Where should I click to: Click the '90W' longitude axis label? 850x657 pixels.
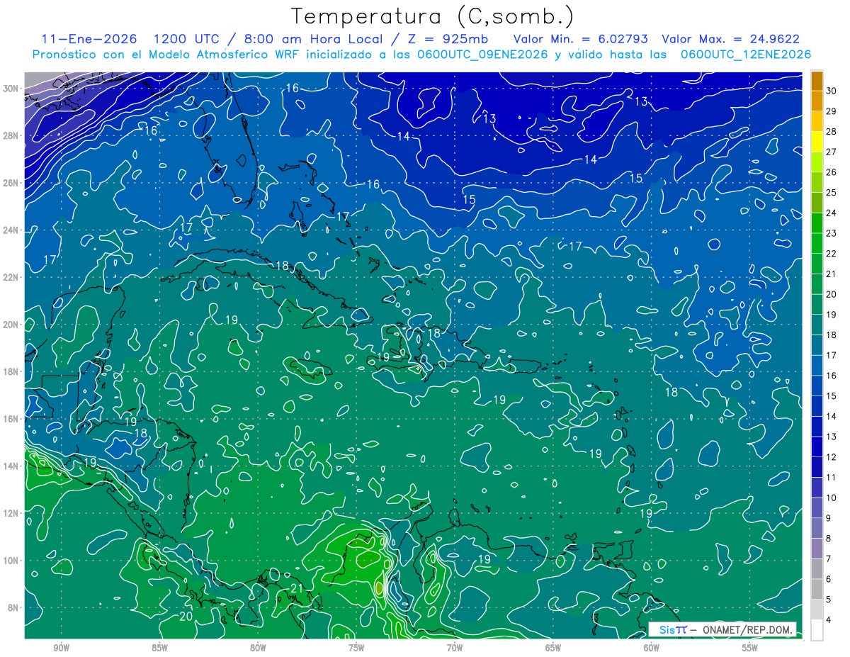[x=61, y=648]
